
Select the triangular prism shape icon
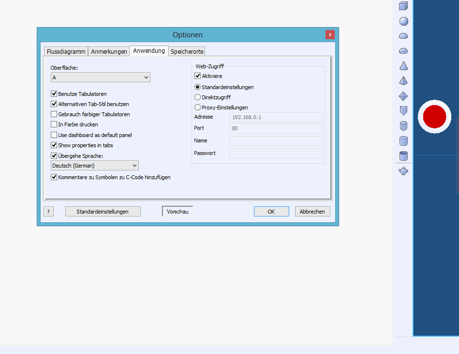click(403, 111)
